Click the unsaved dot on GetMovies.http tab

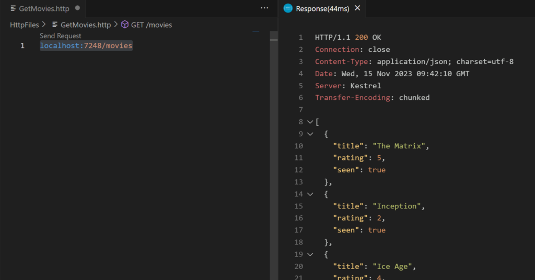pyautogui.click(x=77, y=8)
